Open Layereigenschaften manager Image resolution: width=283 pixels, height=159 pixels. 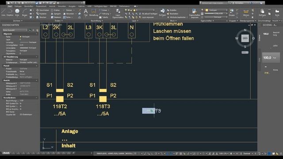118,13
